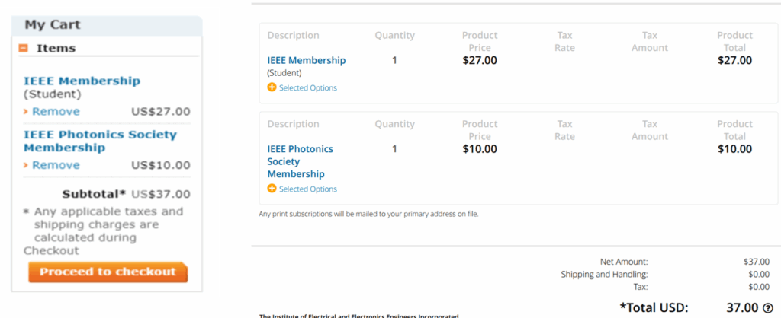Click the $27.00 product total

[734, 60]
